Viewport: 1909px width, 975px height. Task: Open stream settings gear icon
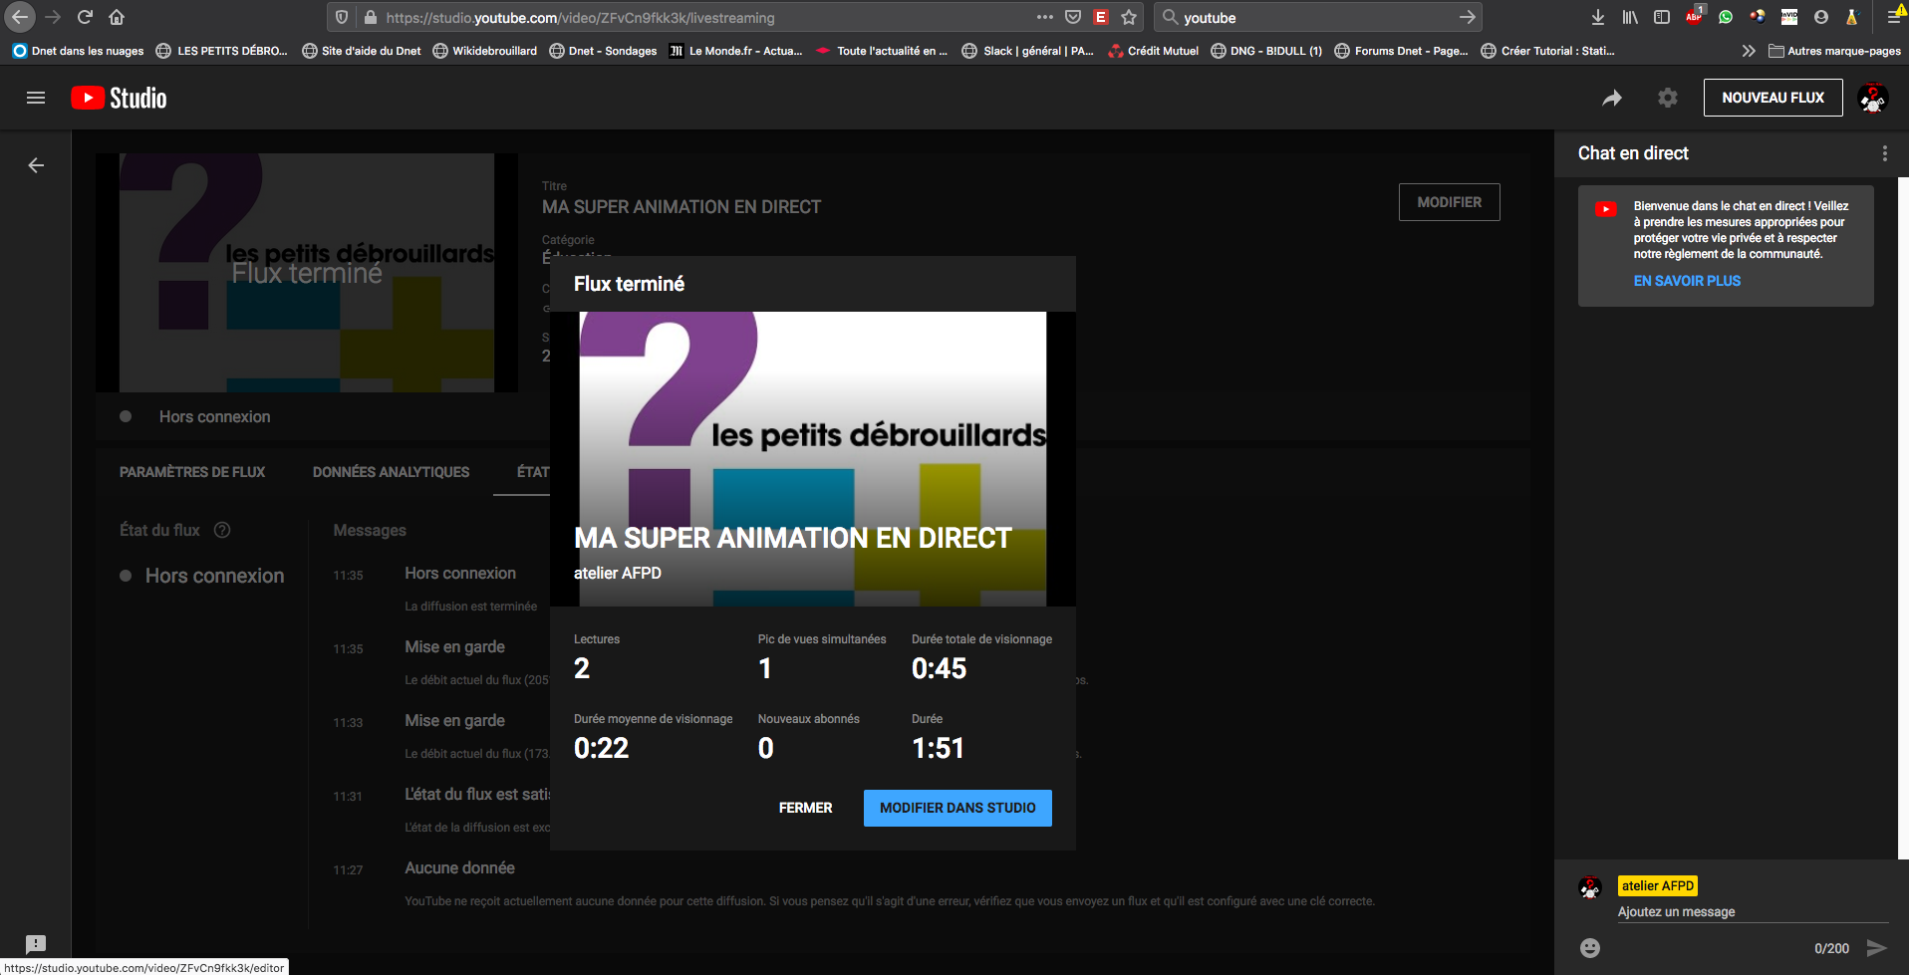[x=1667, y=98]
